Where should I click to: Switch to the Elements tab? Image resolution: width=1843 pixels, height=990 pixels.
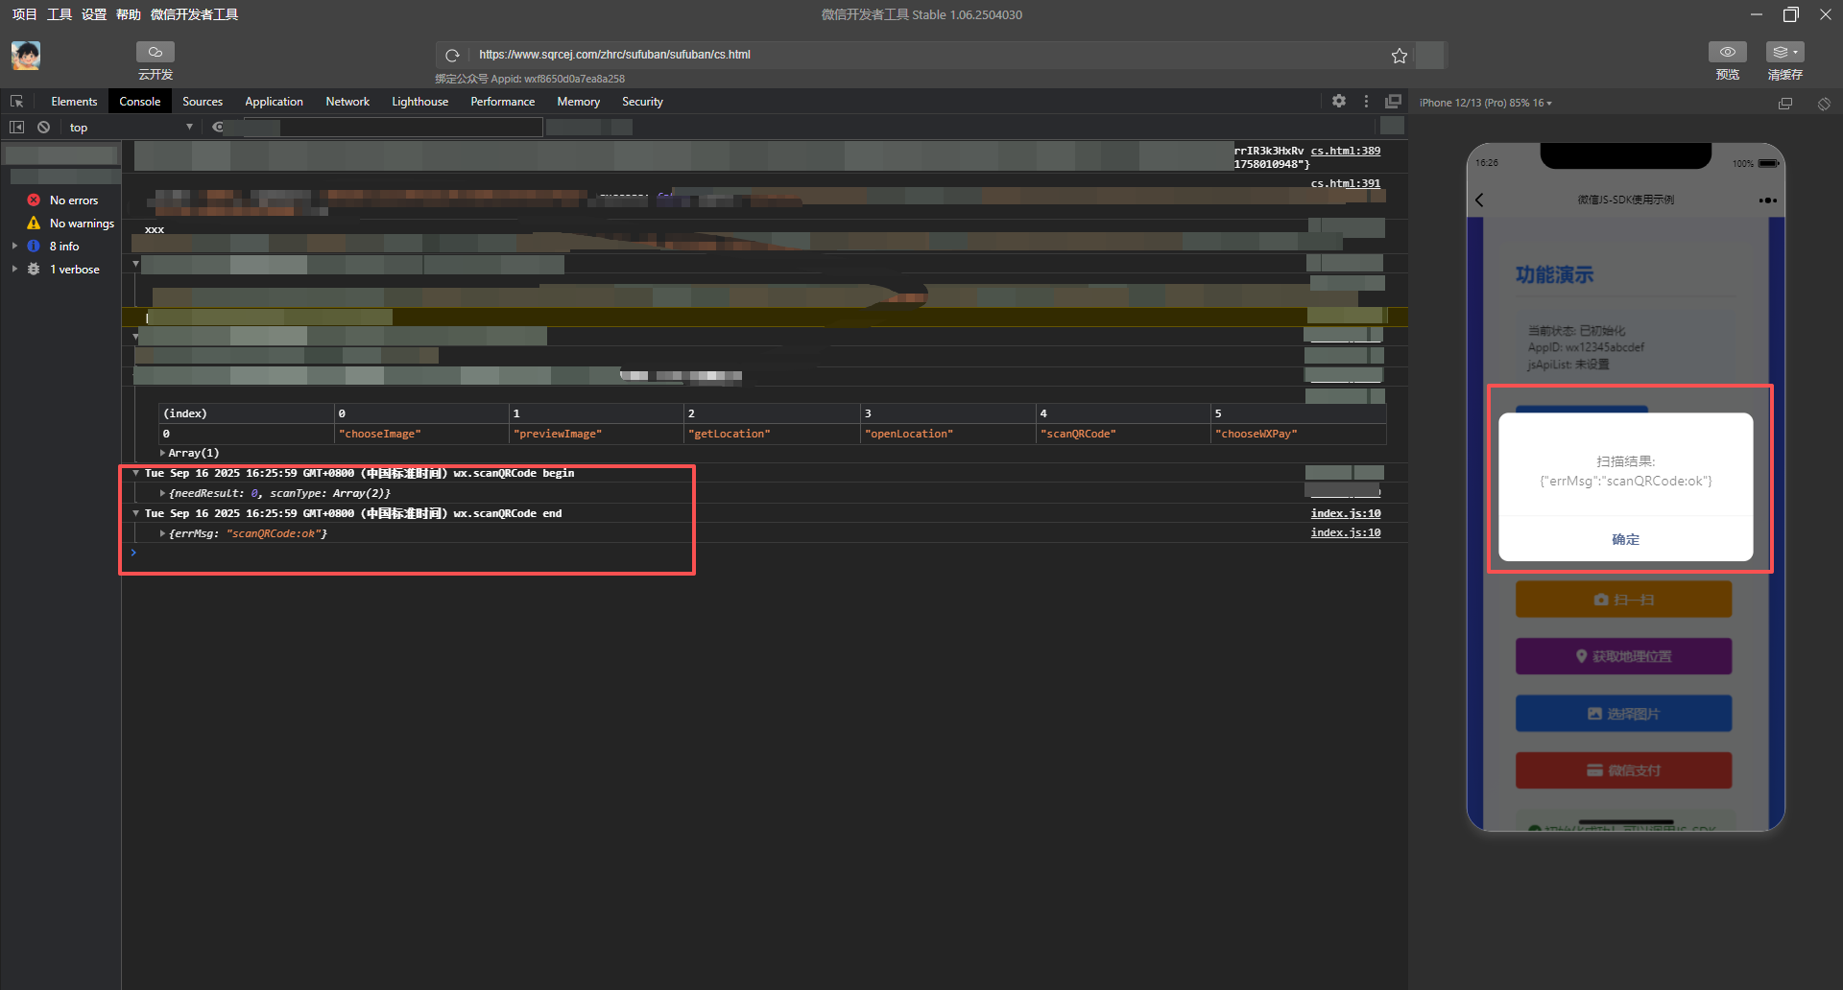click(74, 102)
